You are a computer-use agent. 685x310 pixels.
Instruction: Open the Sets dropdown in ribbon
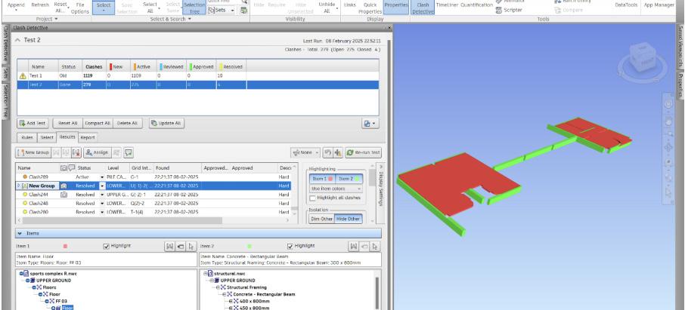click(x=221, y=10)
